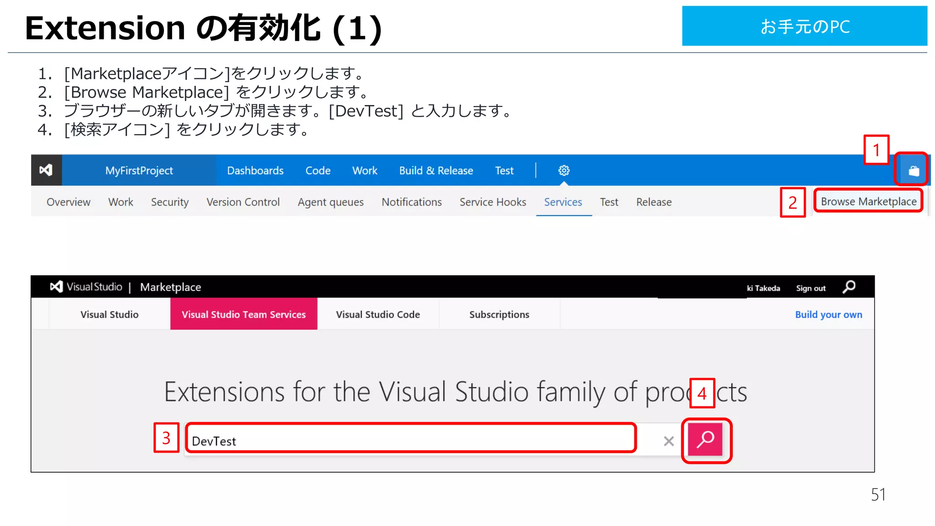Open the Code hub

coord(318,170)
